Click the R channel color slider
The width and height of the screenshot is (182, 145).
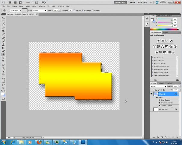165,19
